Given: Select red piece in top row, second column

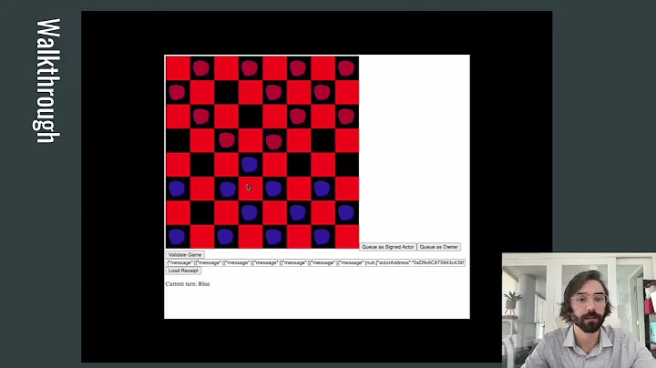Looking at the screenshot, I should [x=201, y=68].
